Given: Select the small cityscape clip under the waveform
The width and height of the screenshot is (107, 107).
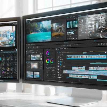Looking at the screenshot, I should pos(70,33).
